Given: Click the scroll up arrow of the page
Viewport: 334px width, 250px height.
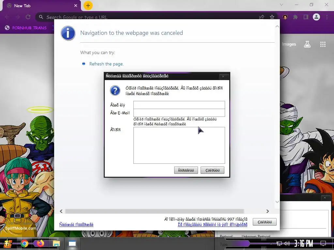Looking at the screenshot, I should pyautogui.click(x=277, y=27).
